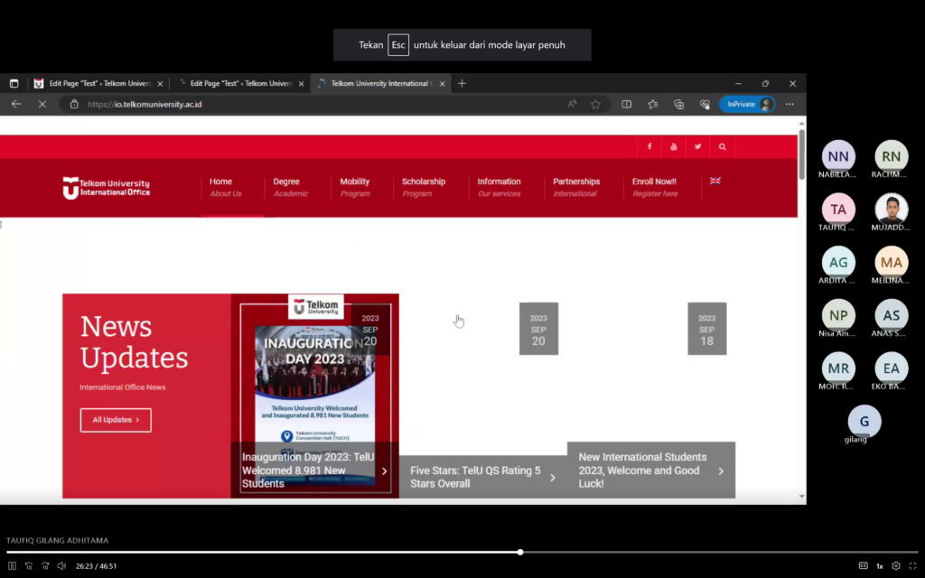The width and height of the screenshot is (925, 578).
Task: Open the Home About Us menu
Action: 225,187
